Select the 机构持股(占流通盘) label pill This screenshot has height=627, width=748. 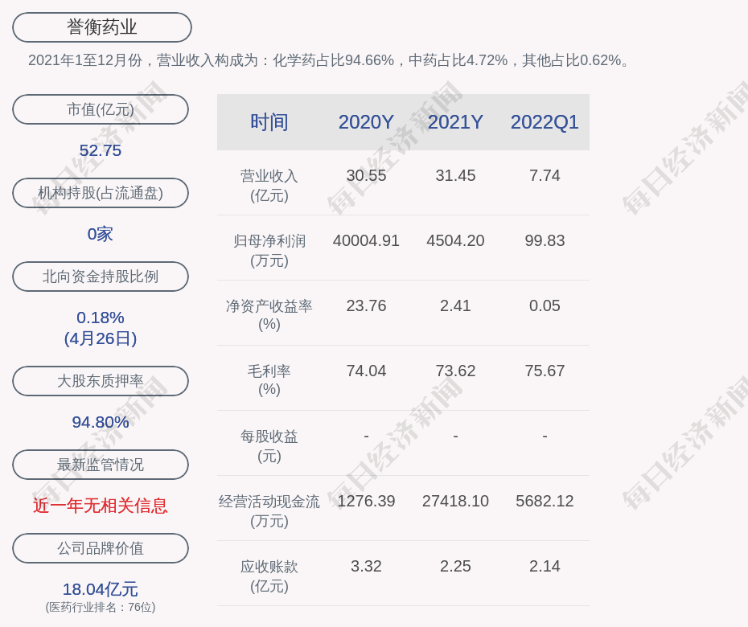pos(101,193)
